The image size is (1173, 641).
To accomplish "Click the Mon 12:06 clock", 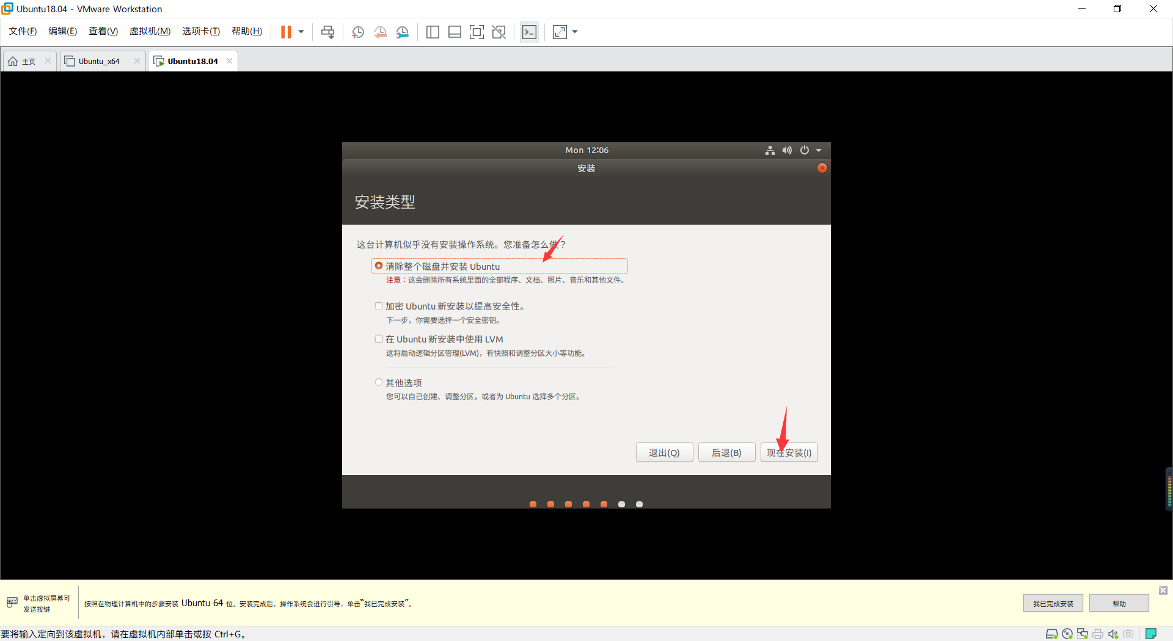I will (586, 150).
